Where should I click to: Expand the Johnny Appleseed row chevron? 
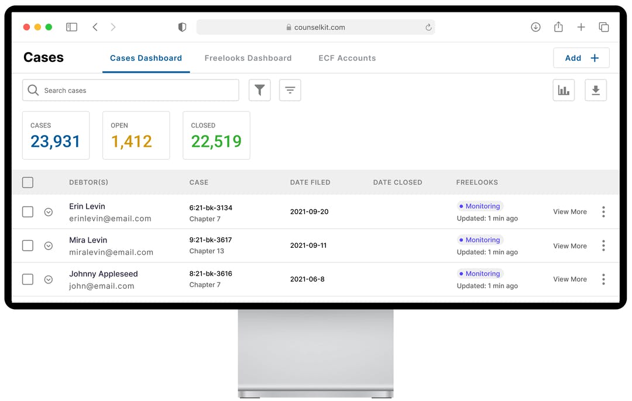click(49, 279)
